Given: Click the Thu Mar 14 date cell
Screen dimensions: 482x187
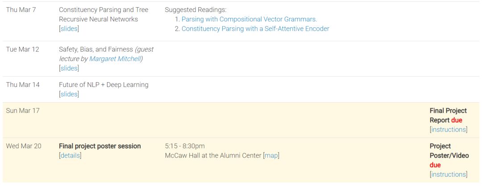Looking at the screenshot, I should pos(23,85).
